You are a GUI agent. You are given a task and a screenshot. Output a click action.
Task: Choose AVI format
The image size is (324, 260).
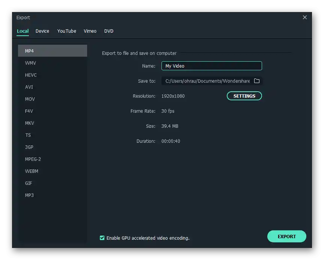(x=53, y=87)
